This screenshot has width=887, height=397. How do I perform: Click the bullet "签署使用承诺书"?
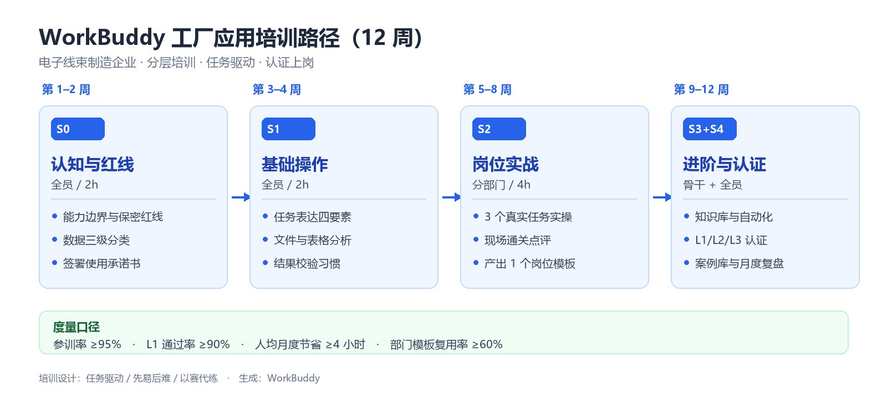pyautogui.click(x=102, y=263)
